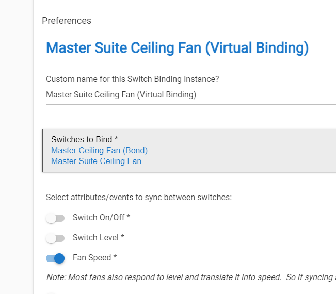The width and height of the screenshot is (336, 294).
Task: Click the dark left border of bind box
Action: [42, 150]
